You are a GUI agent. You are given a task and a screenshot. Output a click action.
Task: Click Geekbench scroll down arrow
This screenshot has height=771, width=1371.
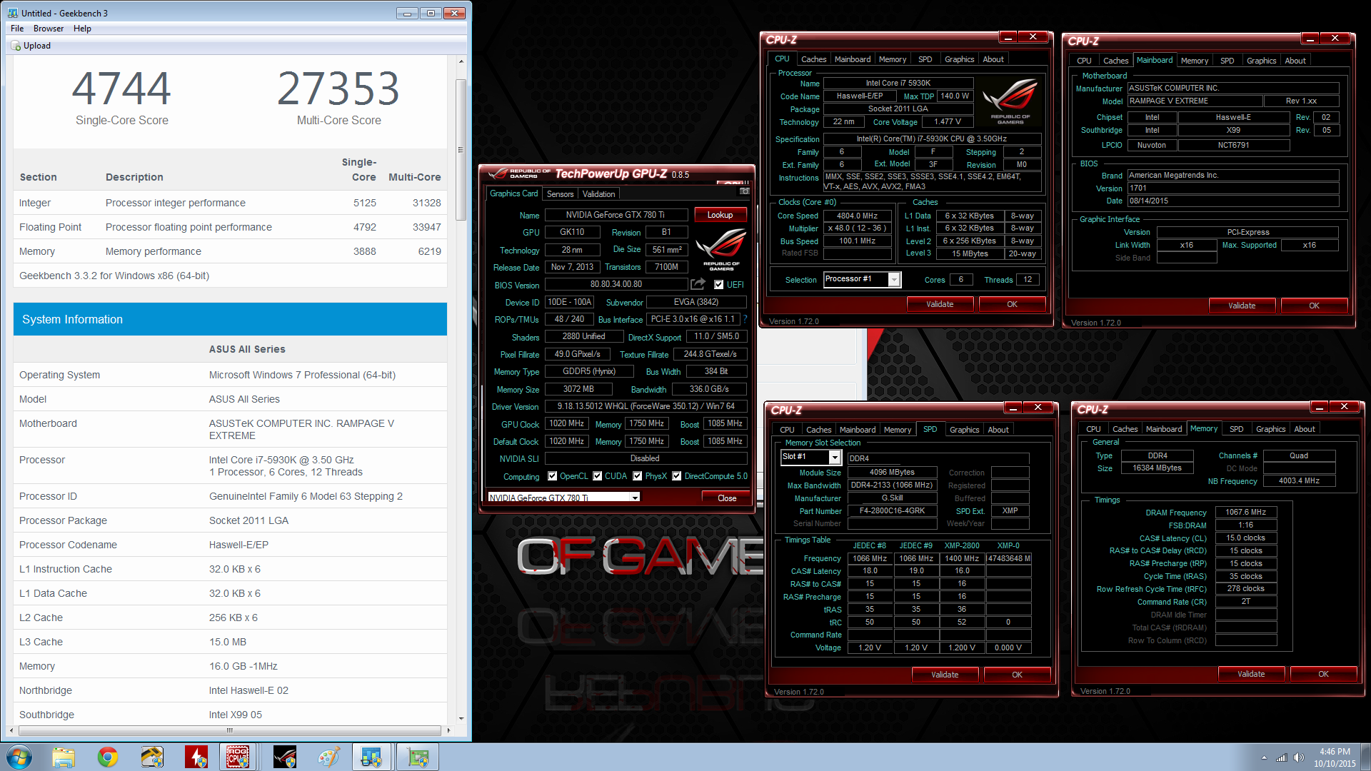click(x=461, y=718)
